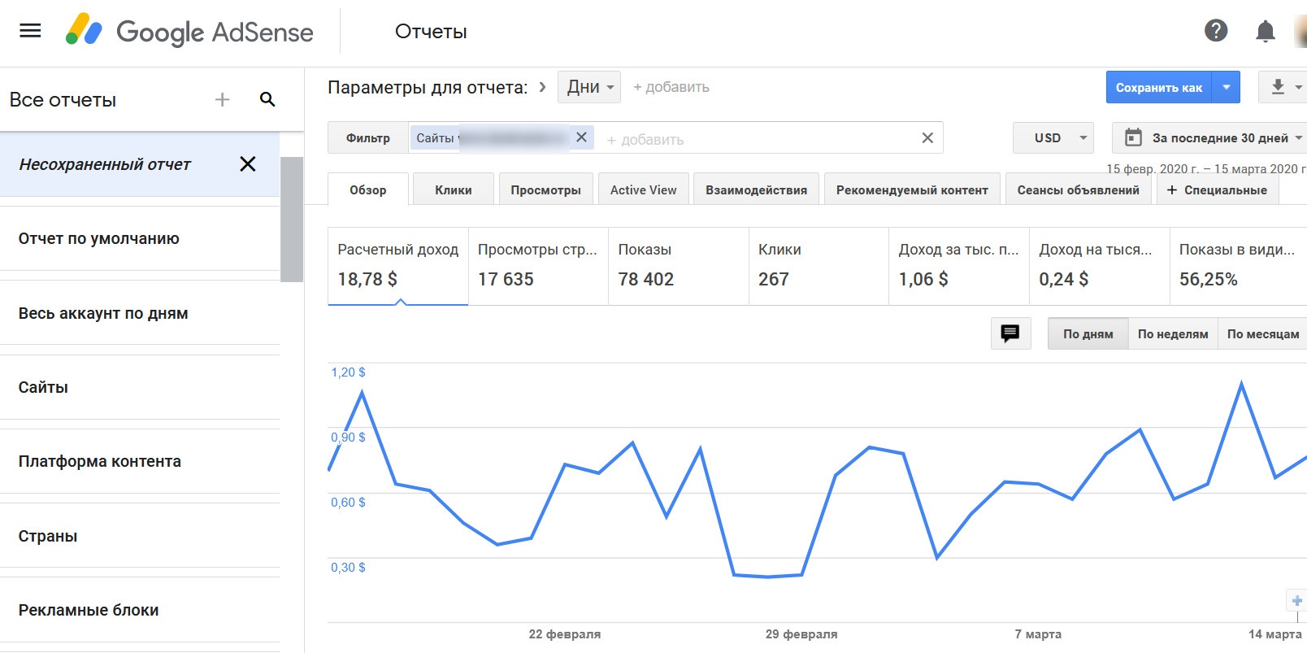
Task: Switch to the Клики tab
Action: [453, 190]
